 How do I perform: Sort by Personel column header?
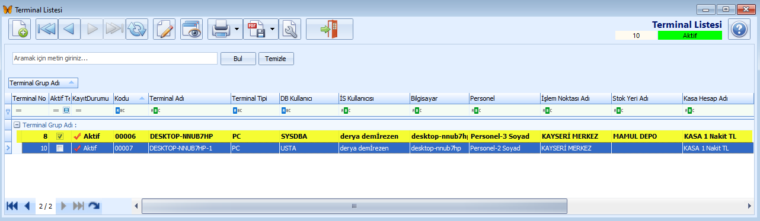504,98
